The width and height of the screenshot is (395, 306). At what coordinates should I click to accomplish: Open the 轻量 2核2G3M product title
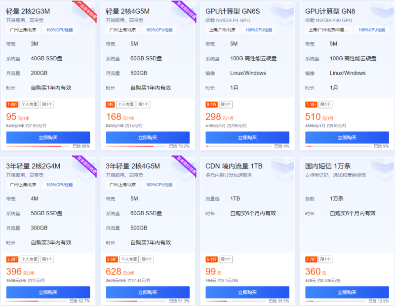click(28, 11)
